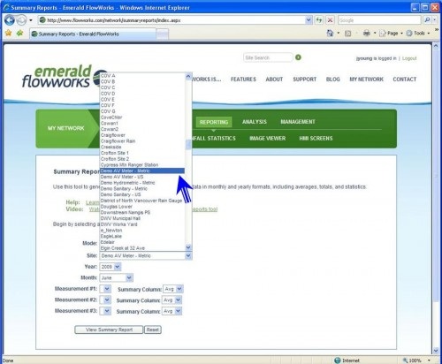Screen dimensions: 442x364
Task: Click the Internet zone globe in status bar
Action: 338,360
